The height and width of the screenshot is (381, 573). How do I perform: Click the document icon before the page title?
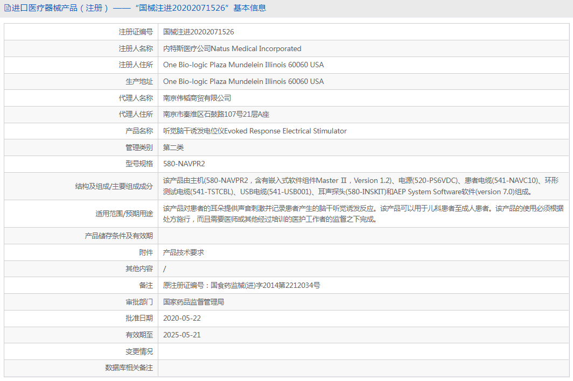coord(6,8)
